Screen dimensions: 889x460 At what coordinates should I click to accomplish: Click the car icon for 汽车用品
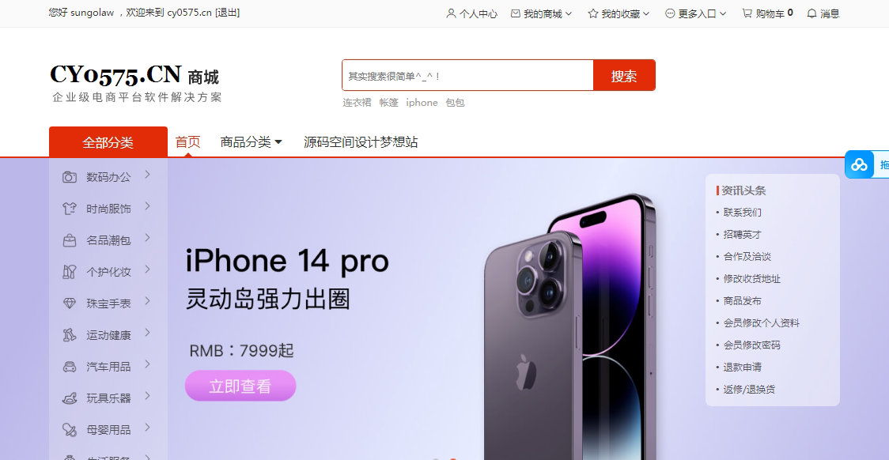coord(69,367)
